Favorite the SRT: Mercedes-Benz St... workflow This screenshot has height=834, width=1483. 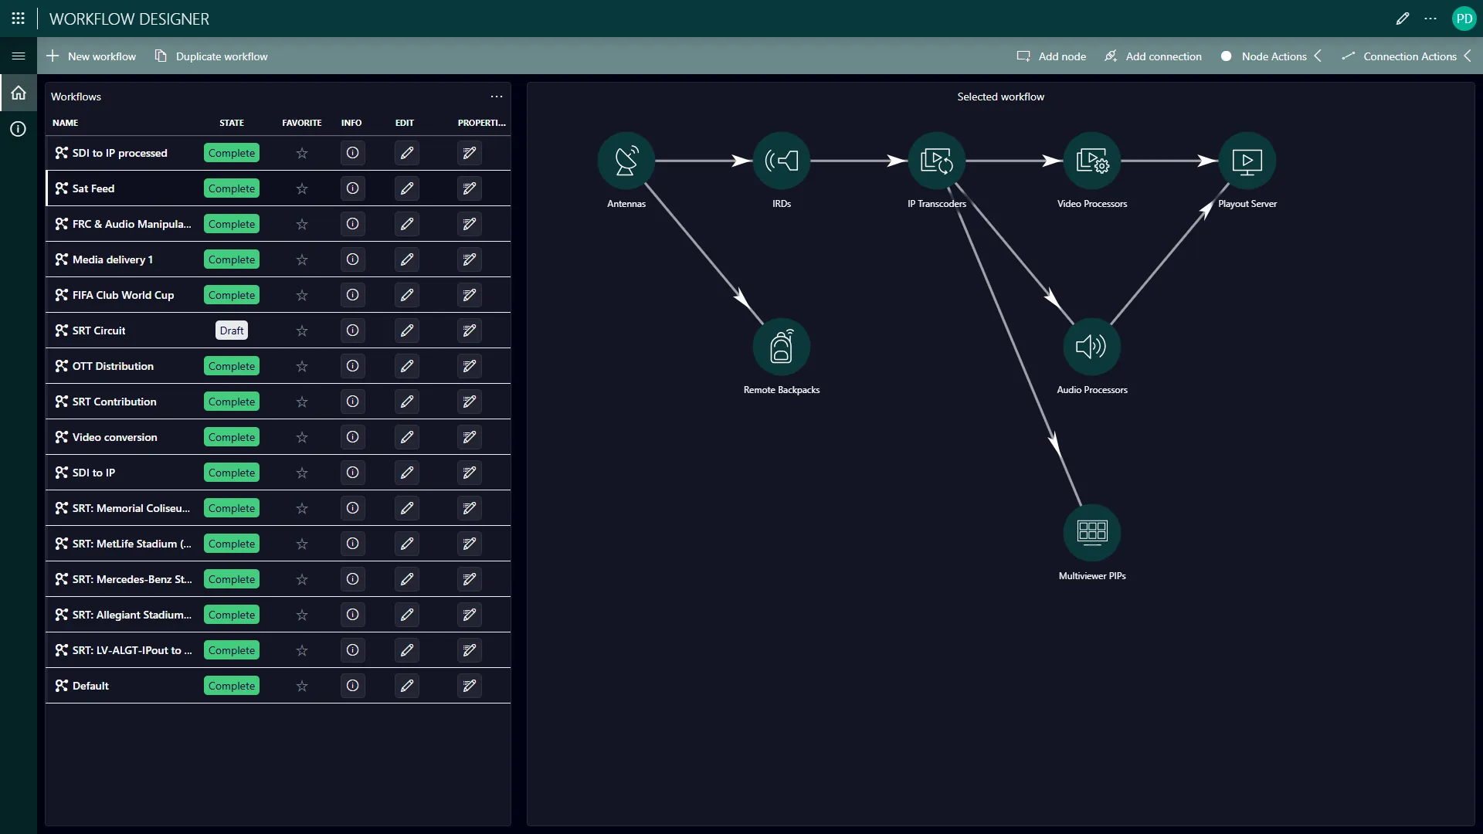[x=302, y=579]
